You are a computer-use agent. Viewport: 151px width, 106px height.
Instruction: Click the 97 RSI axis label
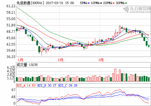click(x=13, y=90)
